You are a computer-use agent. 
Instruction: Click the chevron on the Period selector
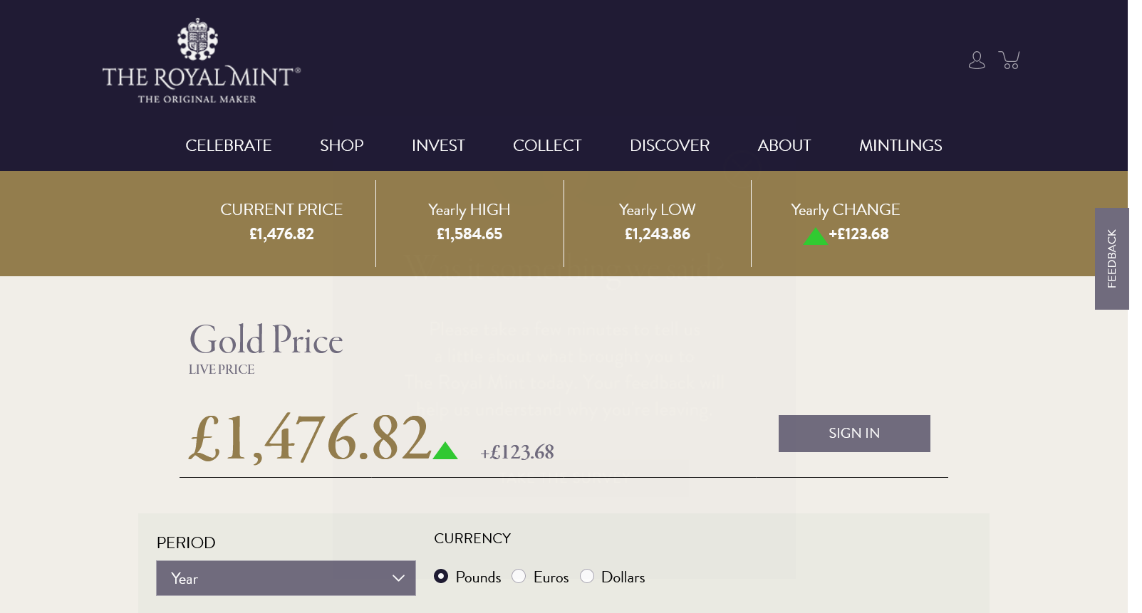(x=398, y=578)
